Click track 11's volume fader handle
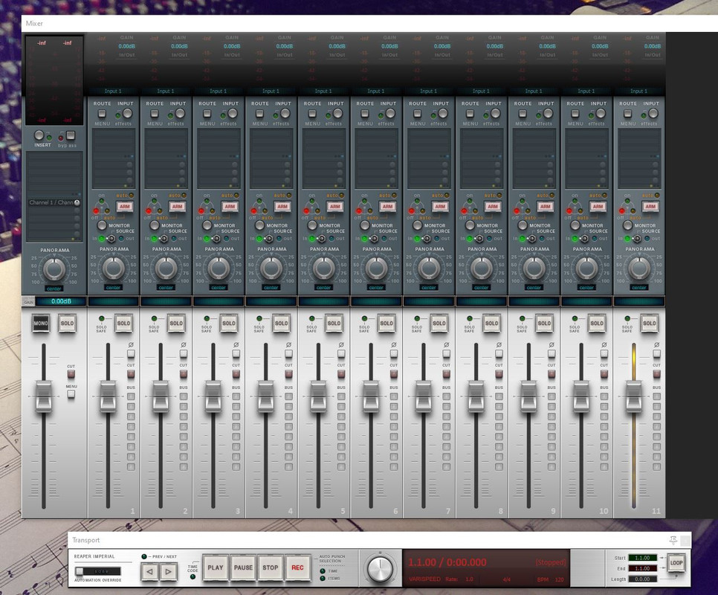718x595 pixels. pyautogui.click(x=634, y=396)
